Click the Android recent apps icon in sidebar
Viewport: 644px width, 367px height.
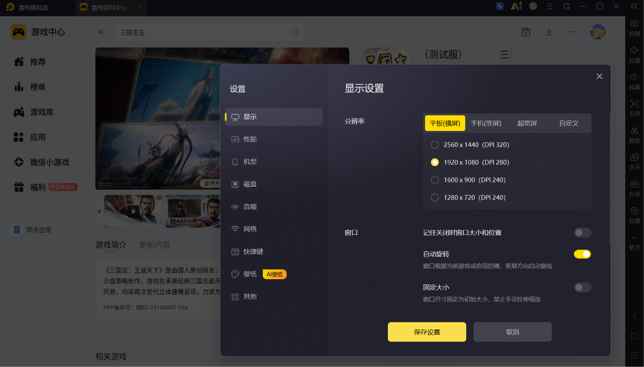[x=635, y=355]
